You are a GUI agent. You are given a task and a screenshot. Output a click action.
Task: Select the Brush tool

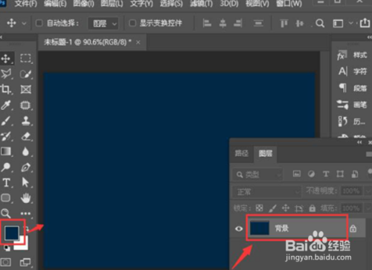(x=6, y=120)
